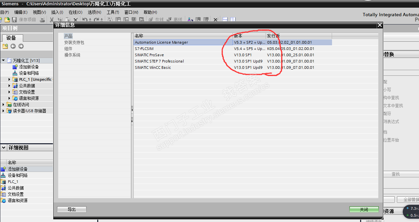Open the 视图(V) menu
The width and height of the screenshot is (419, 222).
(39, 12)
